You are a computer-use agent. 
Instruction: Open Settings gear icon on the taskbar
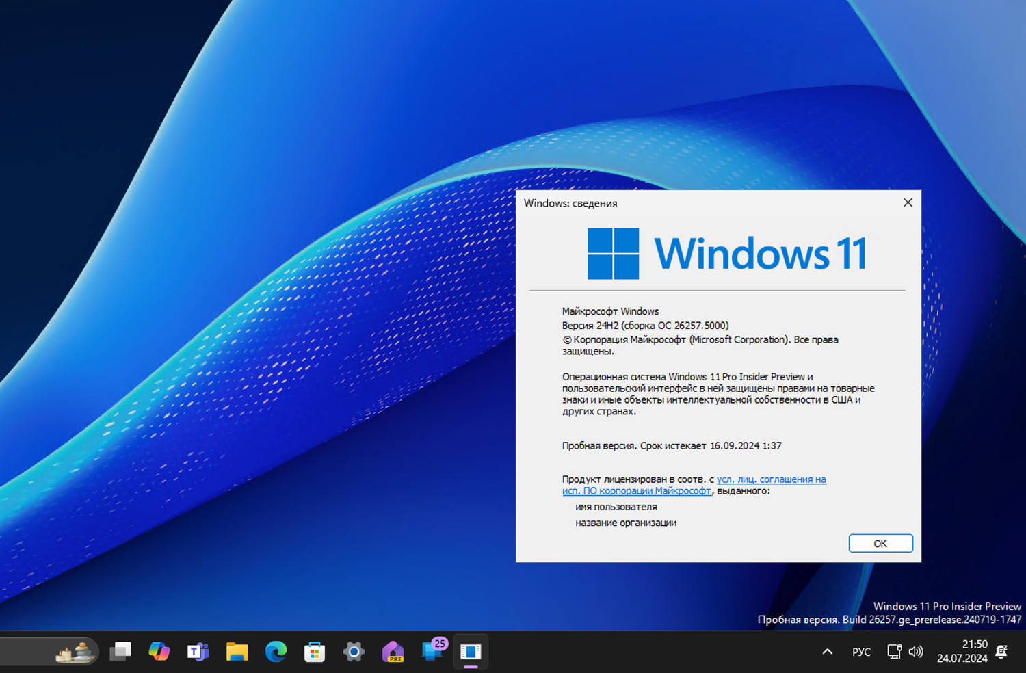pyautogui.click(x=354, y=651)
